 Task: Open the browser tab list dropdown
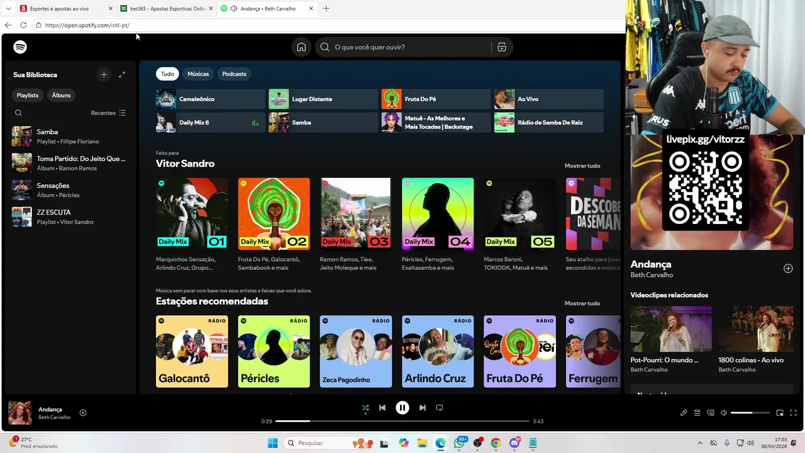(x=8, y=9)
